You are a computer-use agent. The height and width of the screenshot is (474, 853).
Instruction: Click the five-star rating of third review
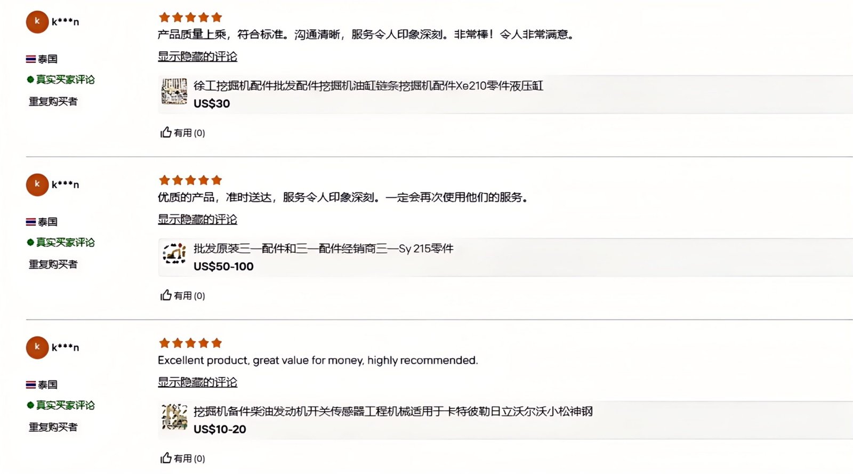point(190,343)
